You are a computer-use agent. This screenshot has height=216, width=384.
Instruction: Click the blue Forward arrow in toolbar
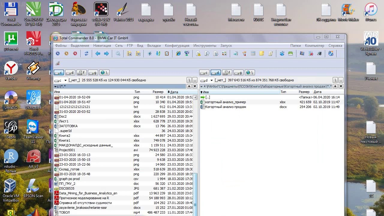point(106,54)
